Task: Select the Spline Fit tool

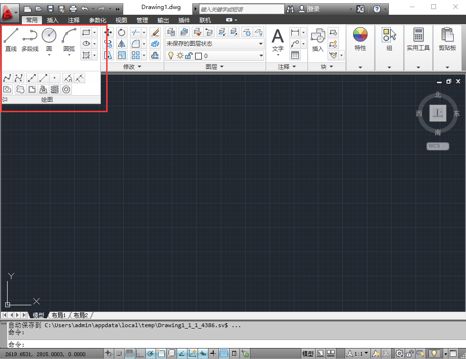Action: tap(8, 78)
